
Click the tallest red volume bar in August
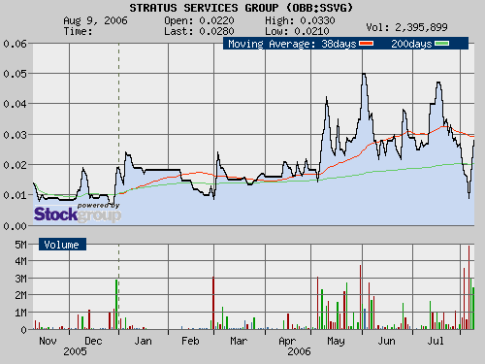[469, 287]
